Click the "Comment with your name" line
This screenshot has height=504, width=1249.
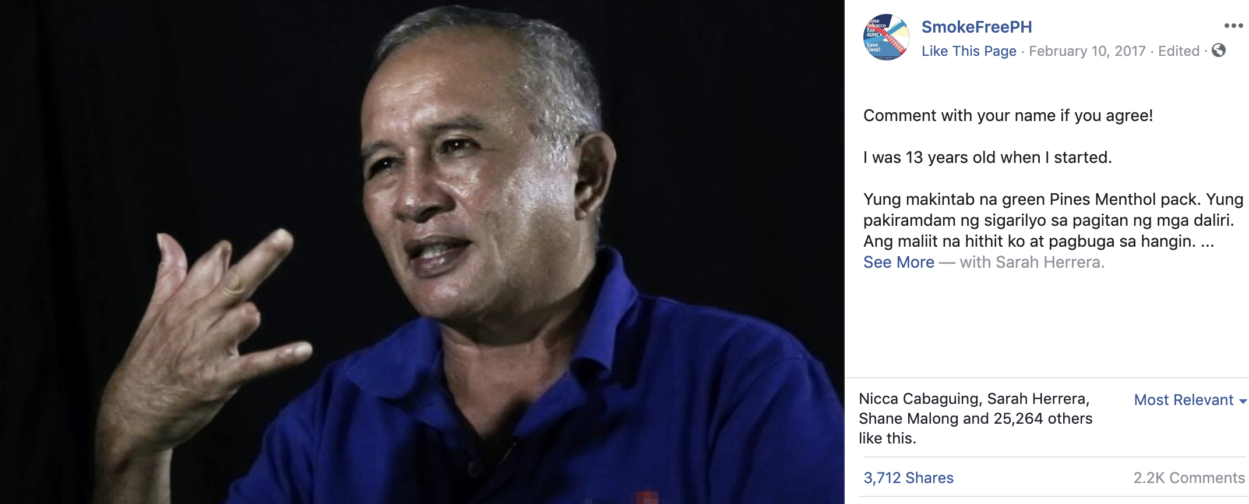pyautogui.click(x=1008, y=116)
